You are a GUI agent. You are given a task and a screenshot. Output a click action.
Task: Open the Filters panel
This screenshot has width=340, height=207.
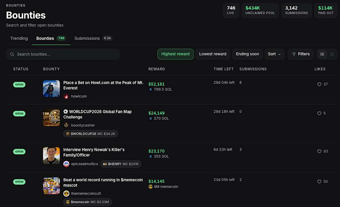point(300,54)
